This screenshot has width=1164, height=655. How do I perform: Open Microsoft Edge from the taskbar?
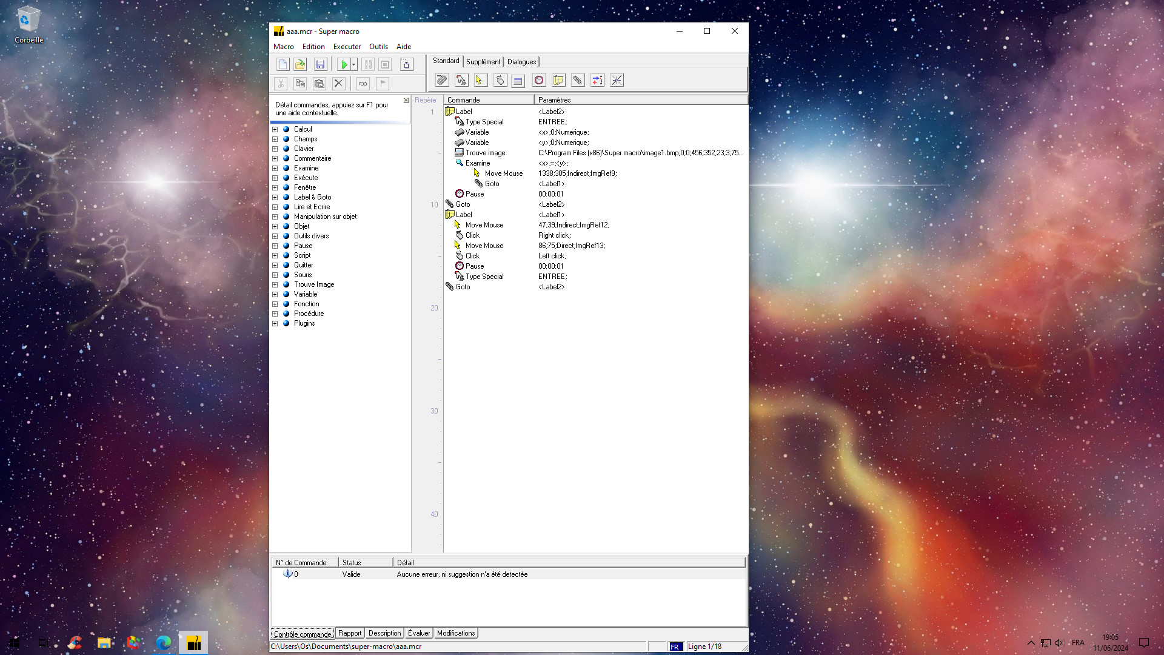pyautogui.click(x=163, y=643)
